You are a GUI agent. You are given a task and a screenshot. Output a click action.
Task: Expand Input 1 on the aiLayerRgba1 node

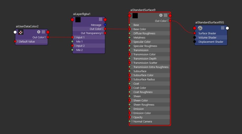pyautogui.click(x=75, y=37)
